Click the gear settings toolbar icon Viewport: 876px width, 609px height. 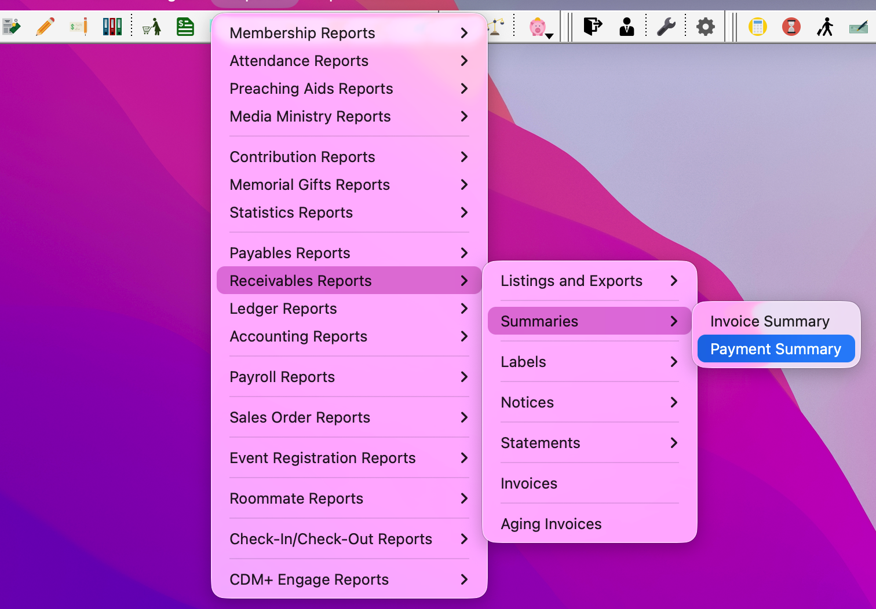point(705,27)
